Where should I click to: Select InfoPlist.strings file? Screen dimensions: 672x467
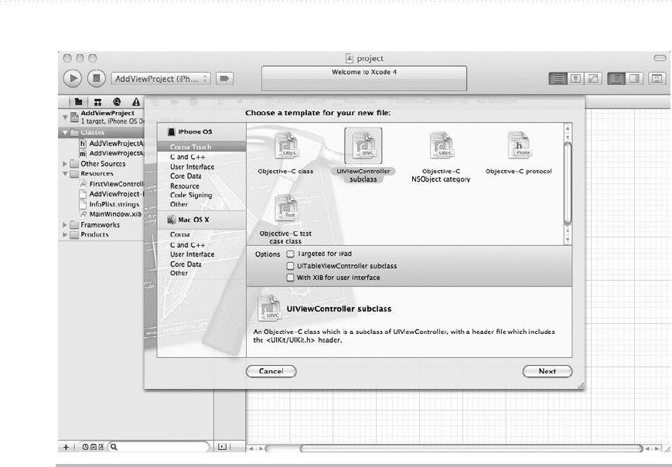tap(110, 204)
